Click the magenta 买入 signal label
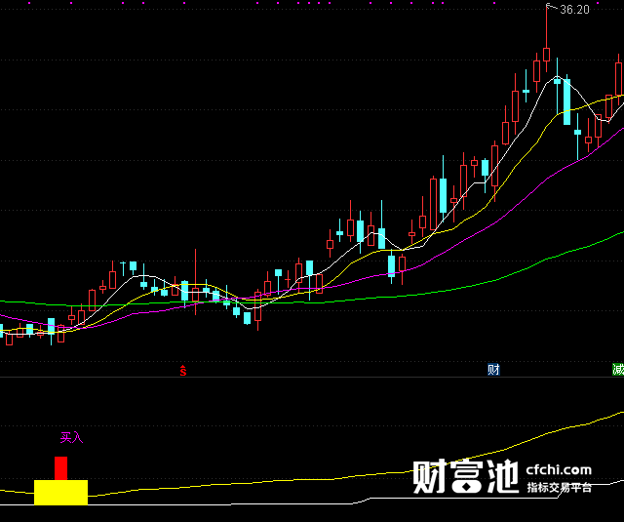624x522 pixels. (71, 438)
